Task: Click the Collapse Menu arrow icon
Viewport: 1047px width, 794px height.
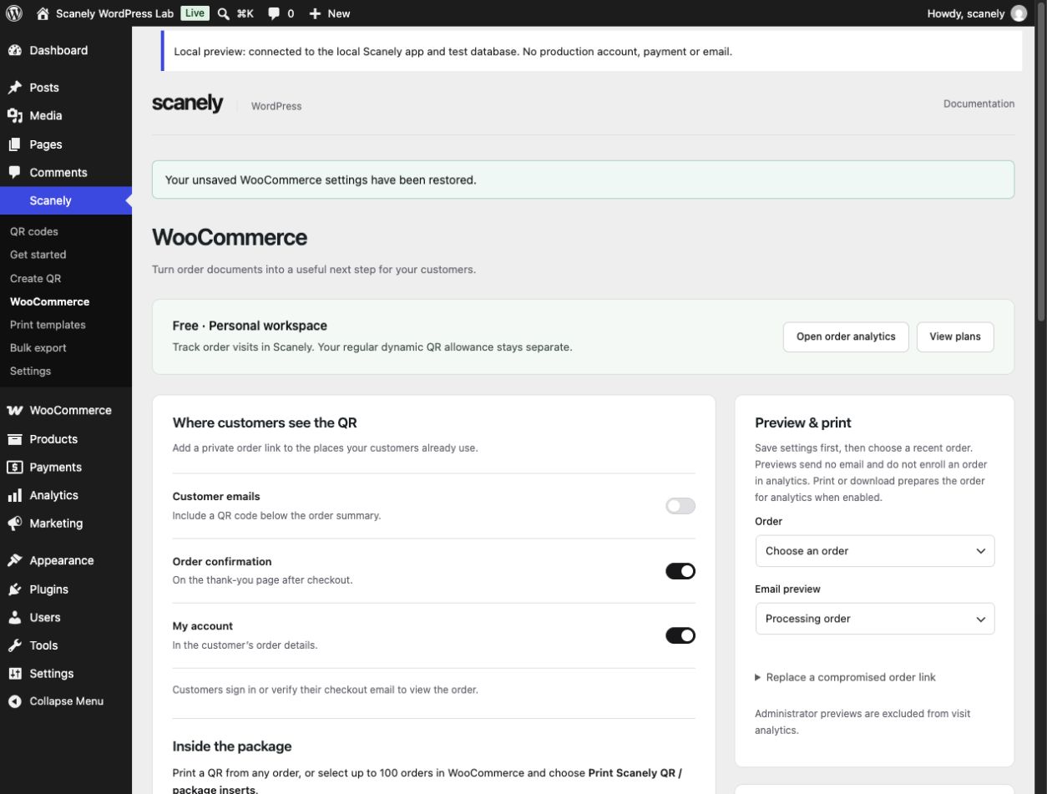Action: pyautogui.click(x=14, y=701)
